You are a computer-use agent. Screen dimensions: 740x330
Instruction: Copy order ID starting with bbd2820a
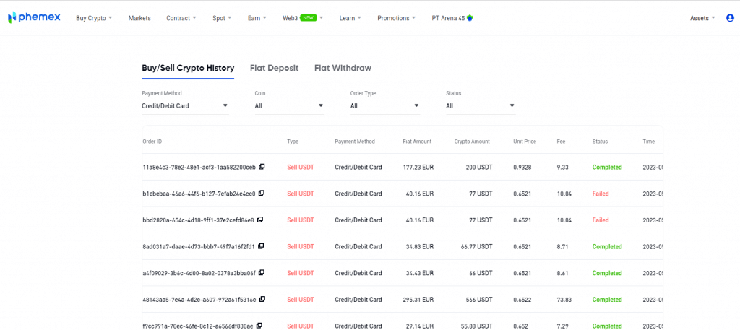pyautogui.click(x=260, y=220)
